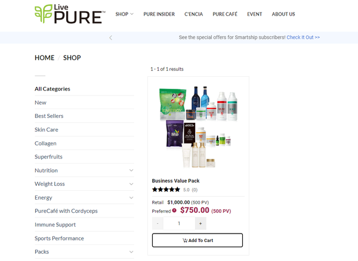The image size is (358, 261).
Task: Expand the Weight Loss category
Action: pos(131,184)
